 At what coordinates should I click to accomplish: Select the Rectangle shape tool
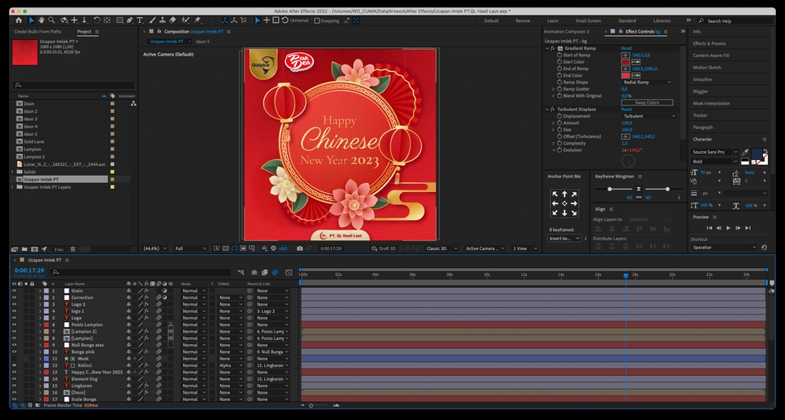[118, 20]
